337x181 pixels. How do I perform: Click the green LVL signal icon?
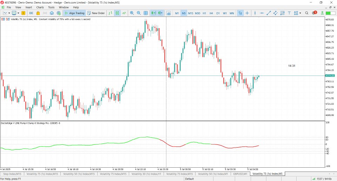click(x=322, y=13)
